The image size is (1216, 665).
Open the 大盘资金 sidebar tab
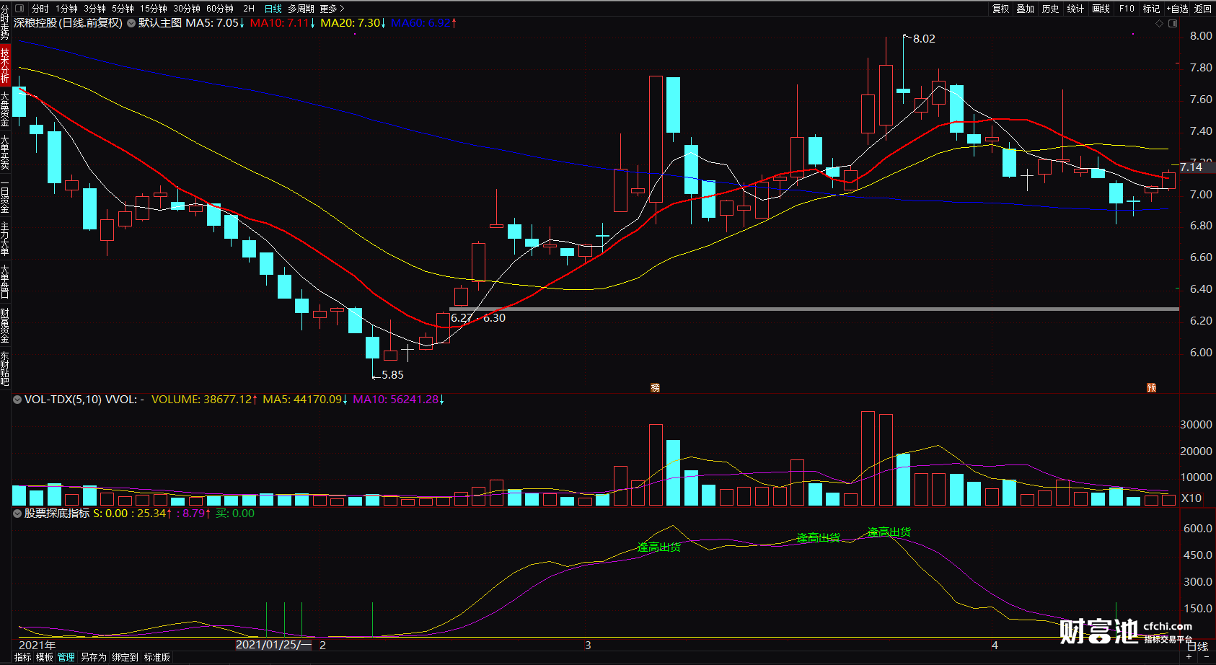click(5, 108)
